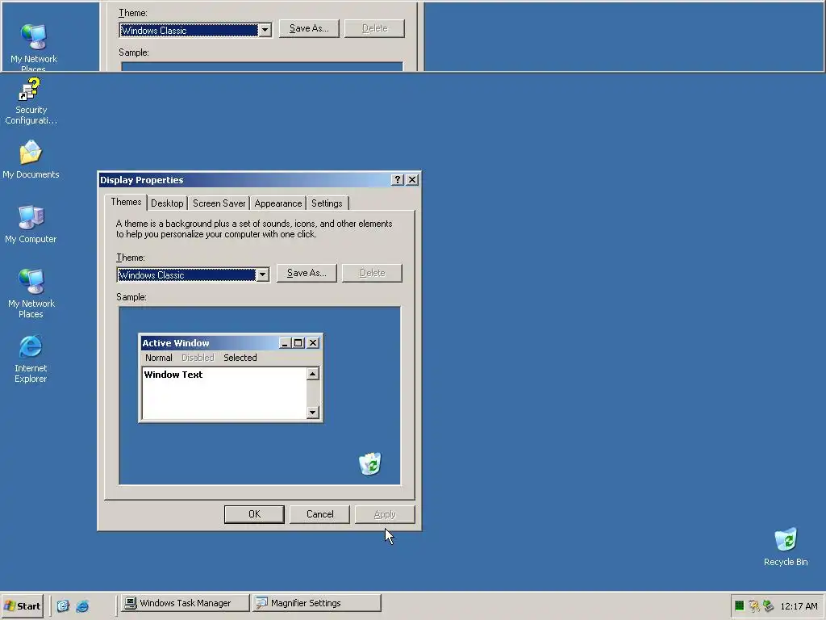This screenshot has width=826, height=620.
Task: Open the Start menu
Action: tap(22, 605)
